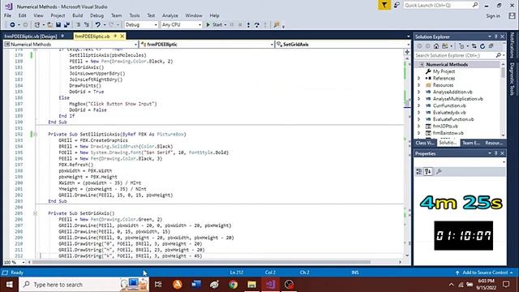Collapse the SetGridAxis sub outline
Screen dimensions: 519x292
[x=35, y=213]
